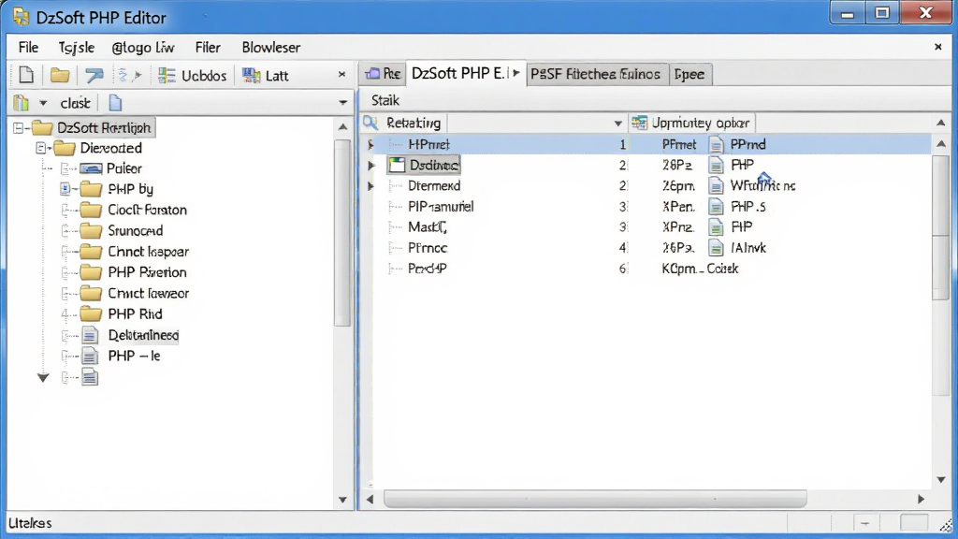This screenshot has width=958, height=539.
Task: Click the folder icon in the Pte tab
Action: 372,74
